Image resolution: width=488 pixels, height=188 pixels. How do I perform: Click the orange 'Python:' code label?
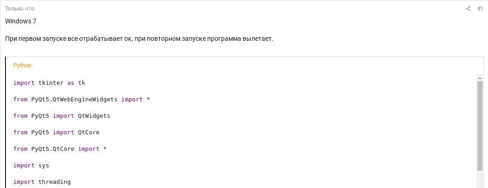(23, 66)
